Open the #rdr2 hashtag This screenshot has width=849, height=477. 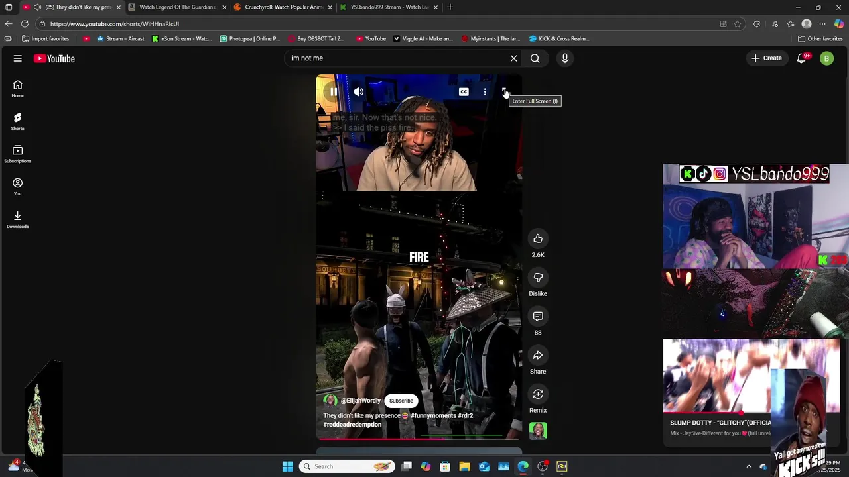tap(465, 416)
